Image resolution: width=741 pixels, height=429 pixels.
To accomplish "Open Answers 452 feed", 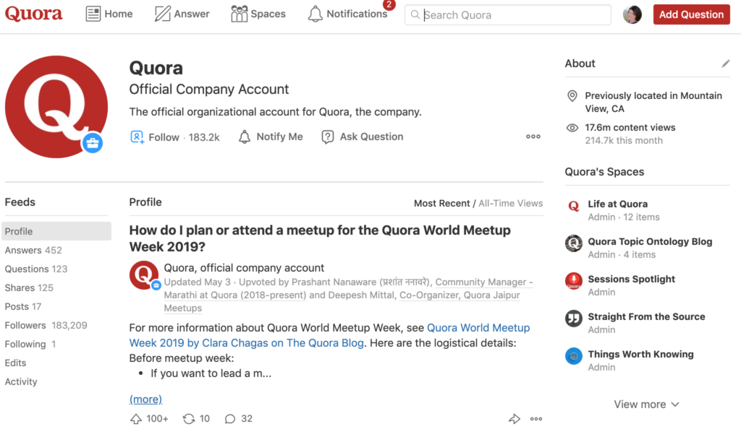I will (x=33, y=251).
